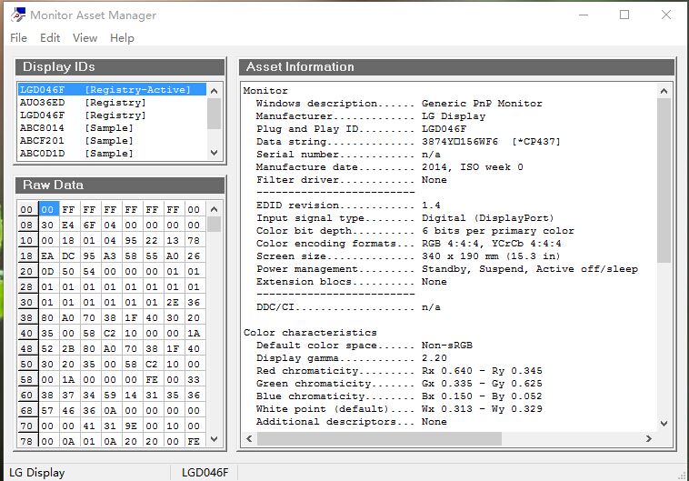Viewport: 689px width, 481px height.
Task: Click the Red chromaticity line
Action: coord(399,371)
